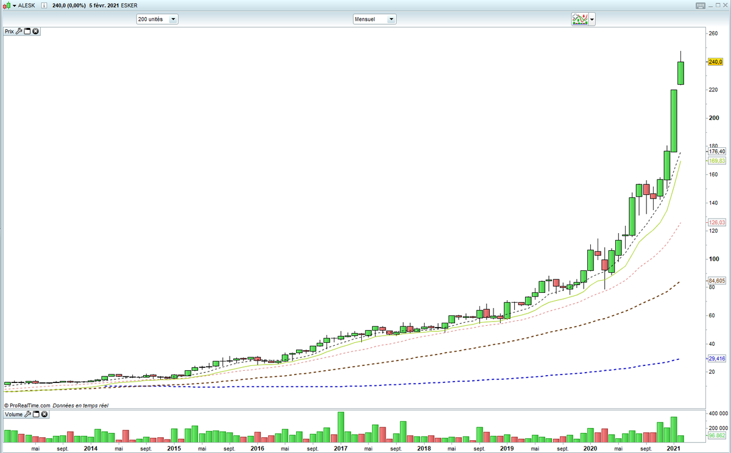Select the 2021 marker on the time axis

[x=674, y=448]
